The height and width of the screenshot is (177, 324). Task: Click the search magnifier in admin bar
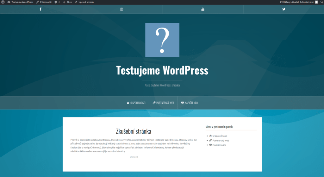tap(321, 2)
